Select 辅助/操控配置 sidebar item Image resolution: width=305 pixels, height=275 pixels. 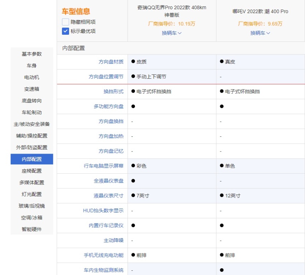[x=32, y=136]
